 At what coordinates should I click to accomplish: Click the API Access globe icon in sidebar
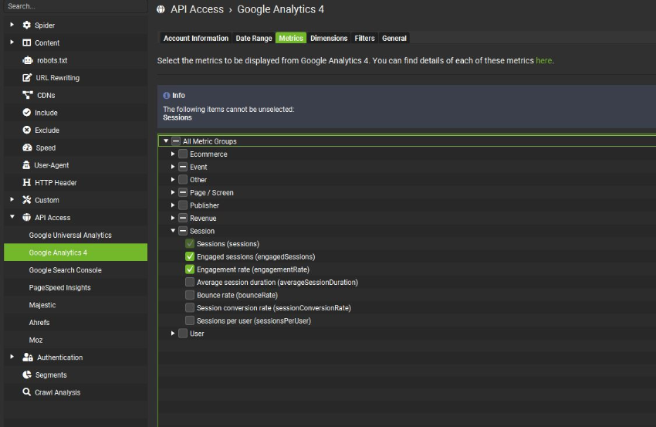(27, 217)
